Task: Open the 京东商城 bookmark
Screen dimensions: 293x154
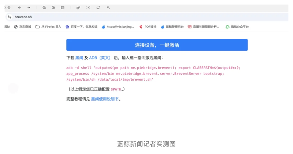Action: (x=23, y=27)
